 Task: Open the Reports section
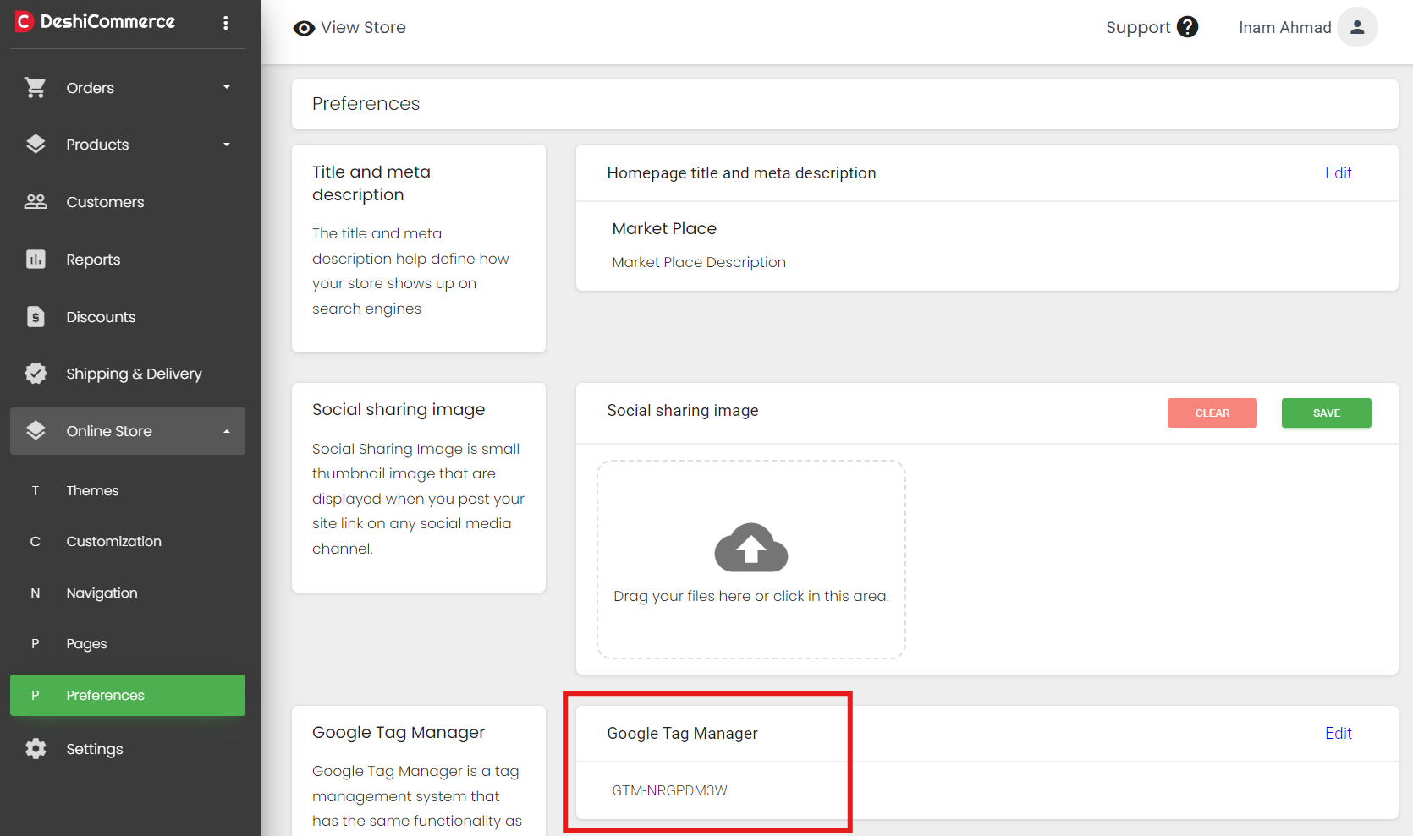coord(128,260)
